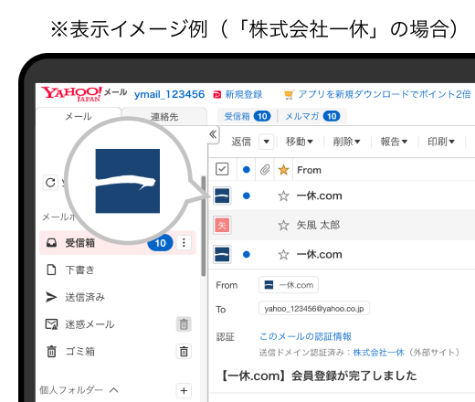Viewport: 475px width, 402px height.
Task: Click the sent paper-plane icon
Action: (51, 297)
